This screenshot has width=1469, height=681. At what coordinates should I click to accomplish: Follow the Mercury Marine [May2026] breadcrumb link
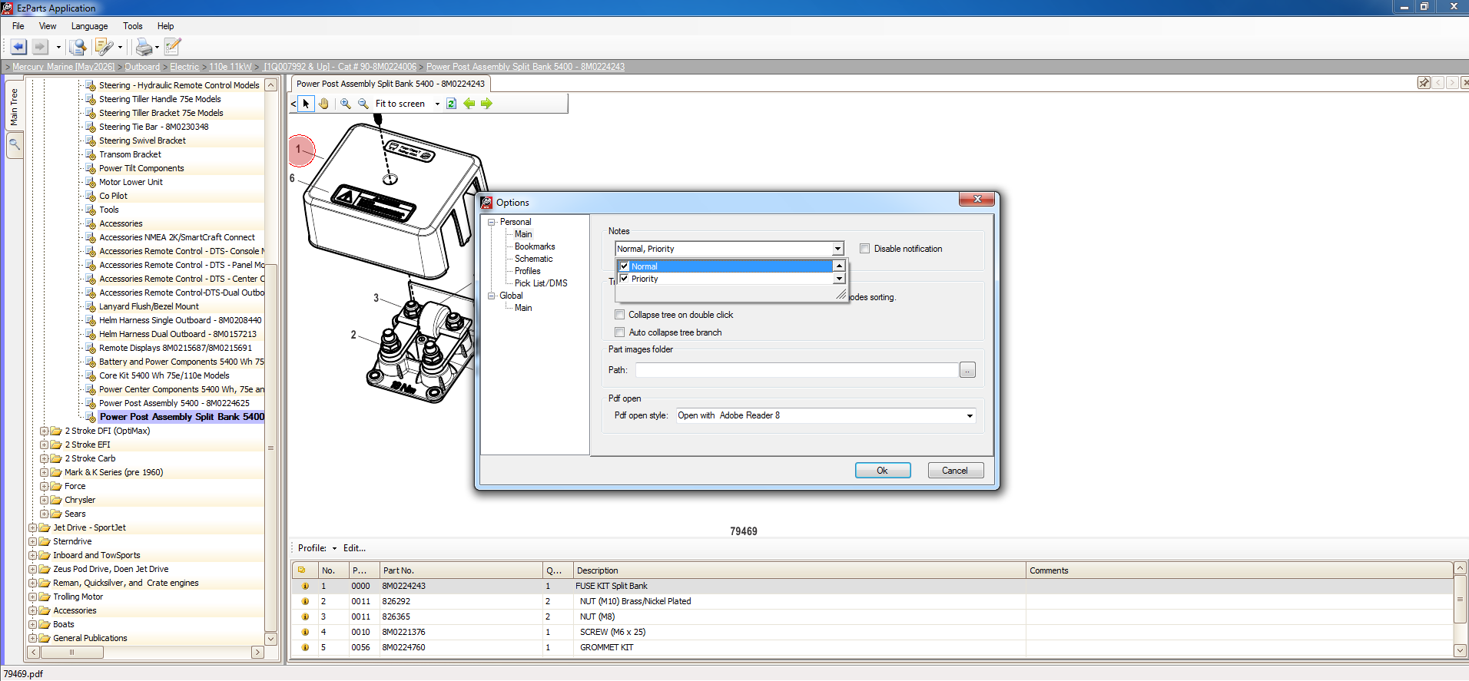click(63, 67)
